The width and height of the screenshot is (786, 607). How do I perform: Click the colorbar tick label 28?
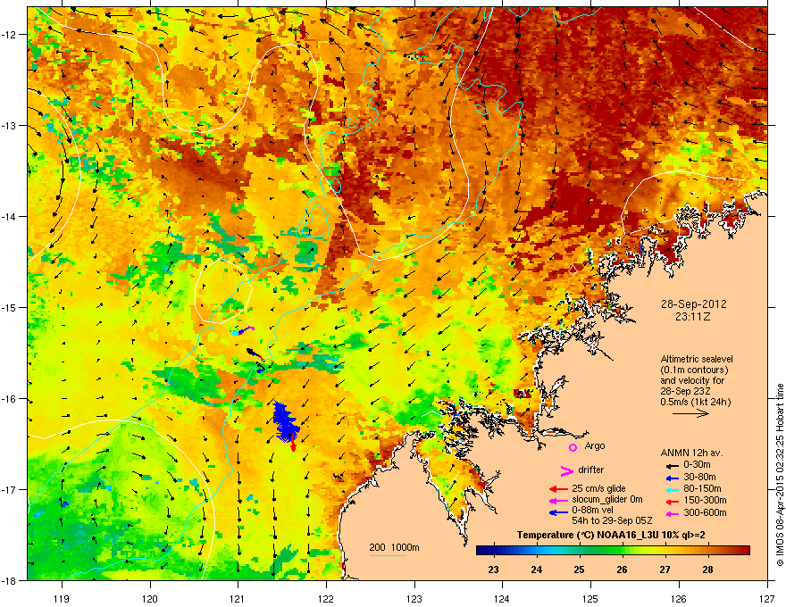(x=707, y=570)
